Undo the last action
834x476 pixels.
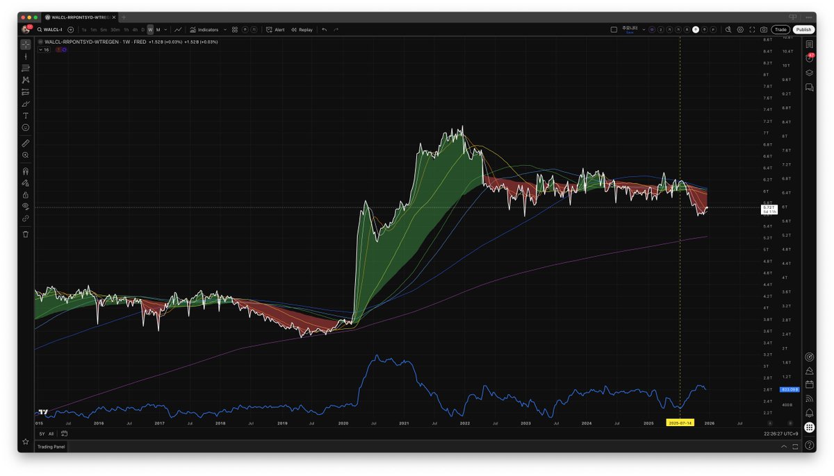point(325,30)
